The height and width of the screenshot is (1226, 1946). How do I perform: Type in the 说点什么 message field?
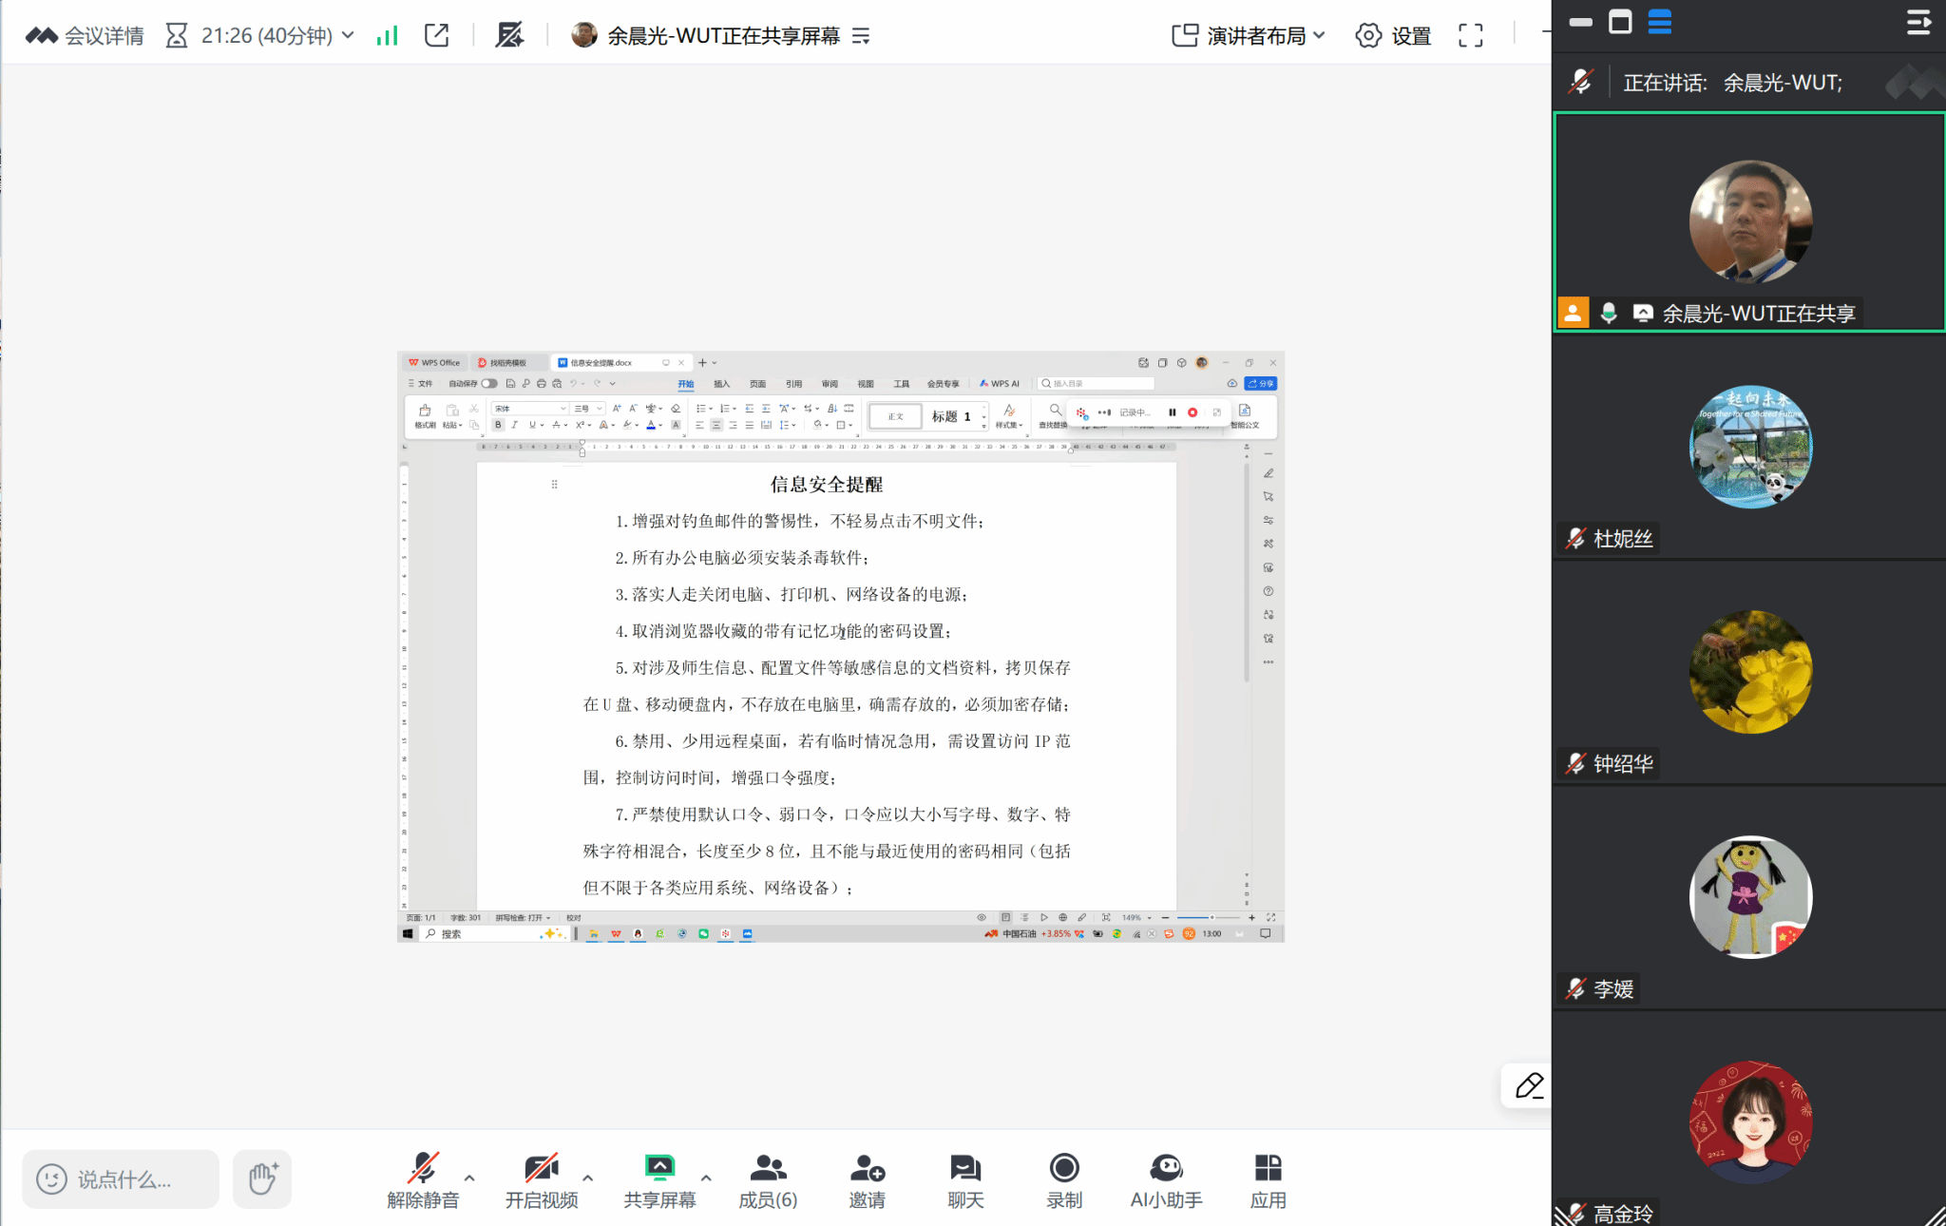[124, 1179]
